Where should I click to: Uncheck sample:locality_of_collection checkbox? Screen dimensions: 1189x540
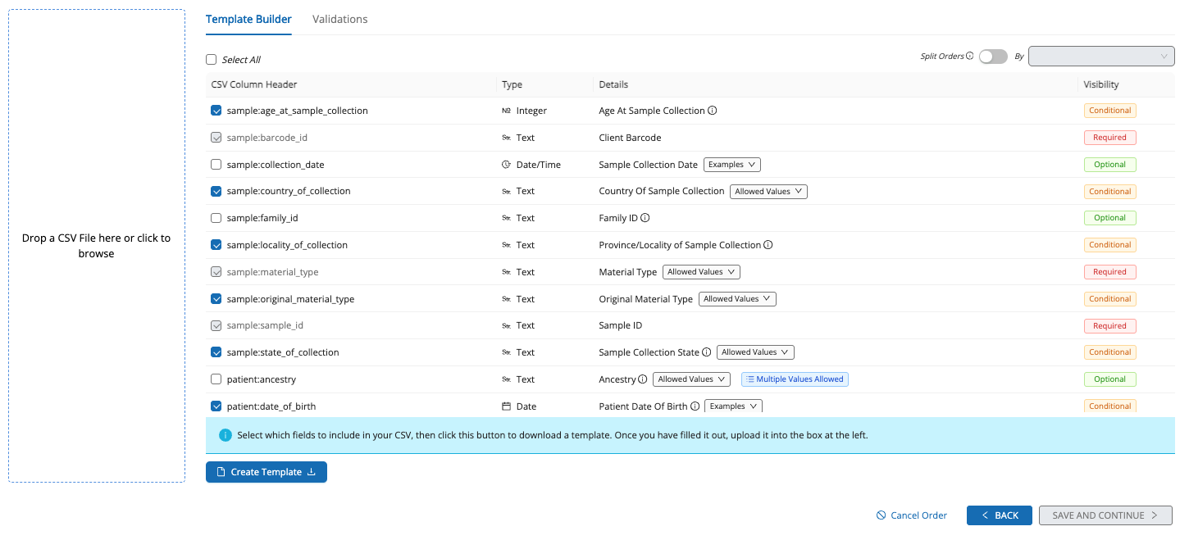click(x=216, y=245)
